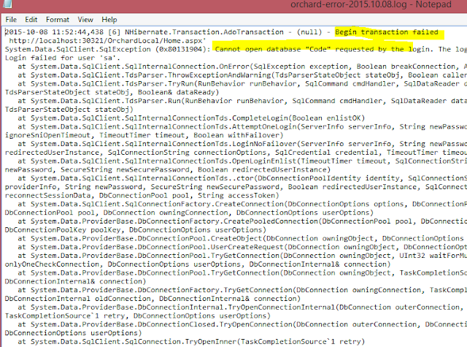
Task: Click 'DbConnectionInternal oldConnection' line
Action: (x=153, y=299)
